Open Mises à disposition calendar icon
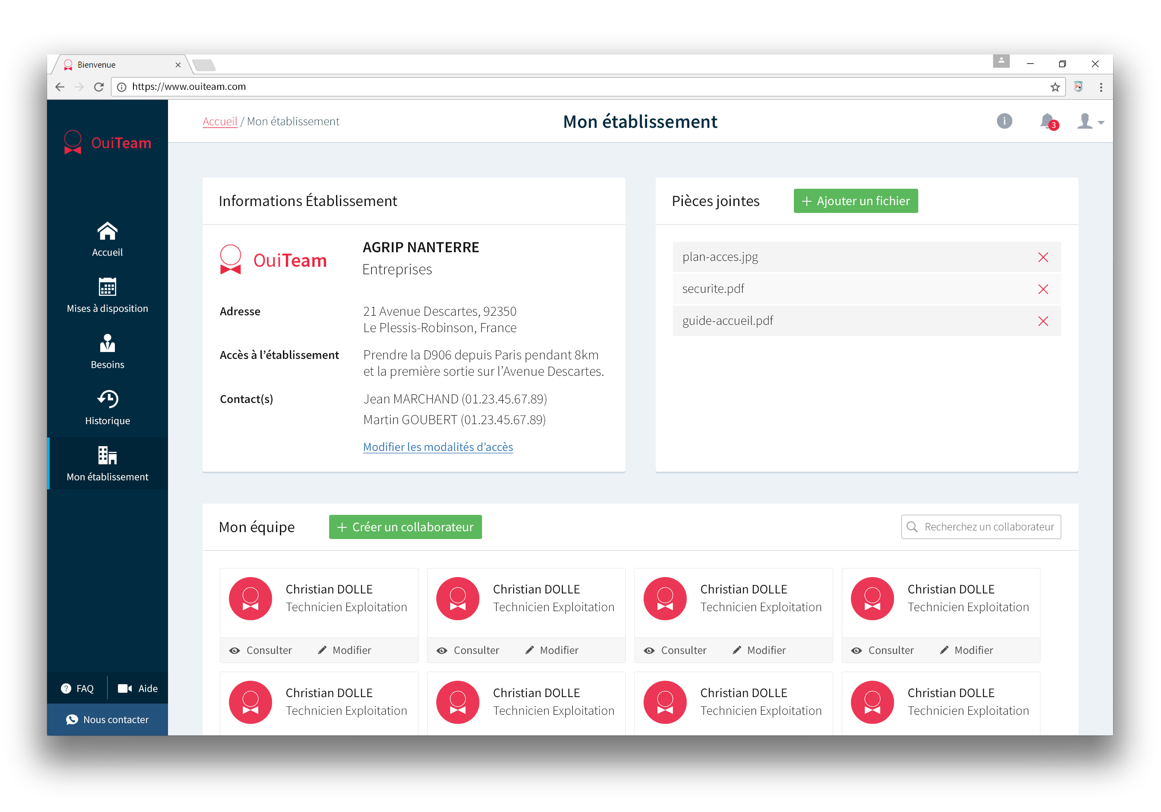This screenshot has width=1161, height=812. click(107, 287)
